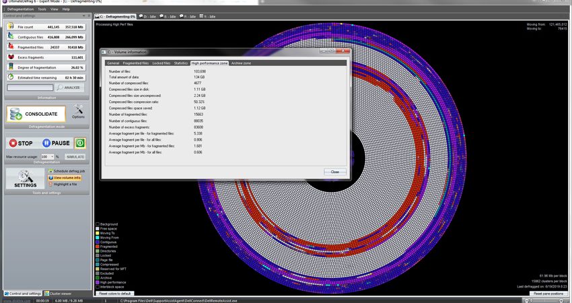Select the D: - Idle drive tab
The width and height of the screenshot is (572, 303).
[147, 16]
